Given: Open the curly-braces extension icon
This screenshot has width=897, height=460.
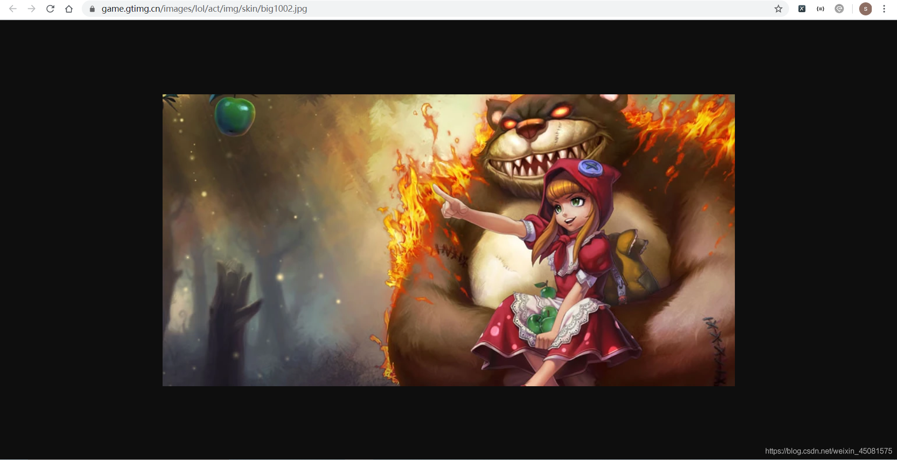Looking at the screenshot, I should point(820,9).
